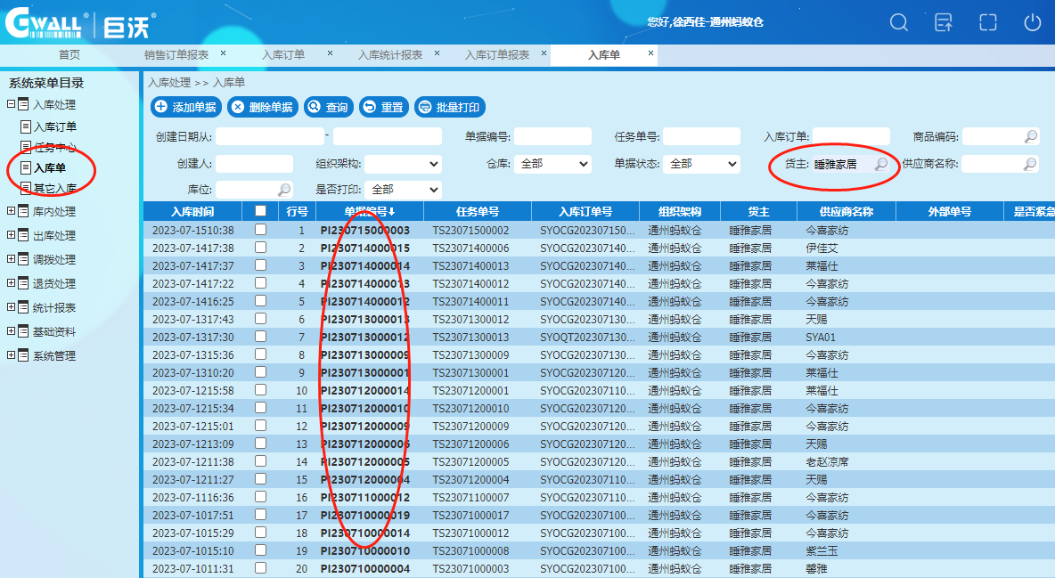Open the 单据状态 dropdown
This screenshot has height=578, width=1055.
coord(702,164)
